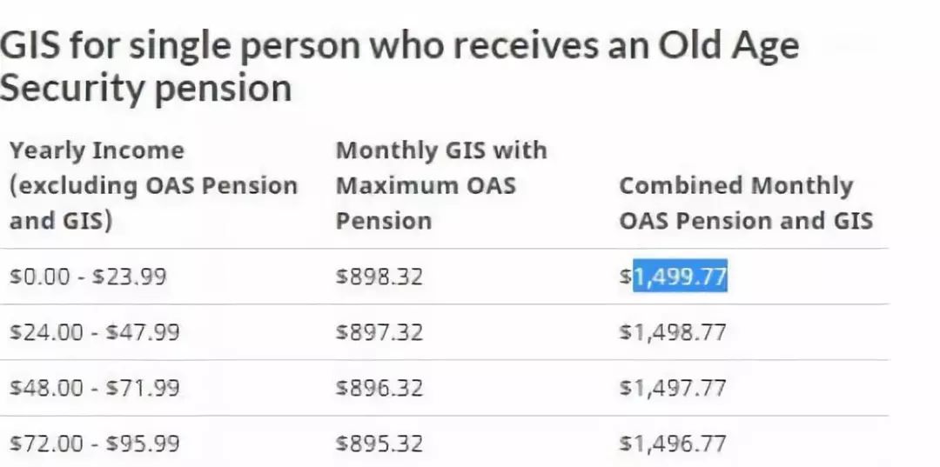Click the dollar sign before highlighted 1,499.77
Viewport: 940px width, 467px height.
(627, 277)
